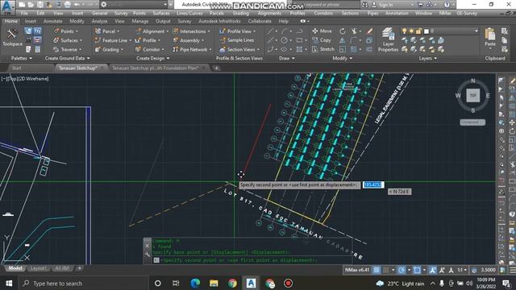
Task: Select the Copy tool
Action: click(x=322, y=40)
